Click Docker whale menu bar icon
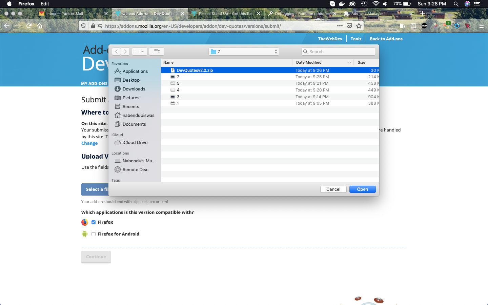 pyautogui.click(x=342, y=4)
